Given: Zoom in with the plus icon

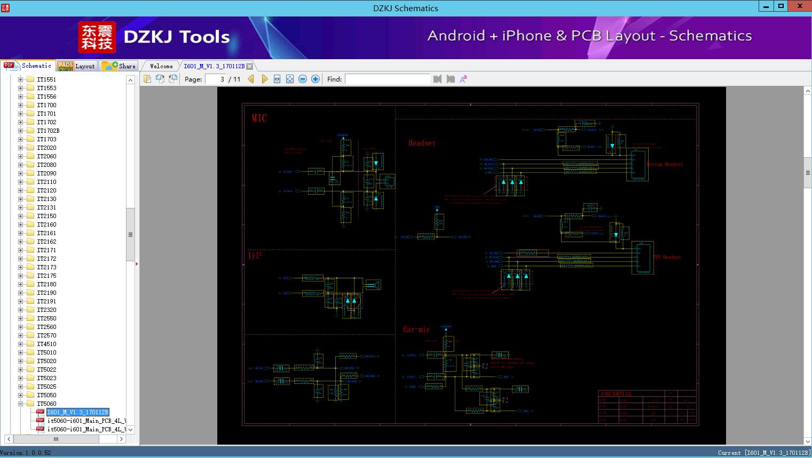Looking at the screenshot, I should [316, 79].
